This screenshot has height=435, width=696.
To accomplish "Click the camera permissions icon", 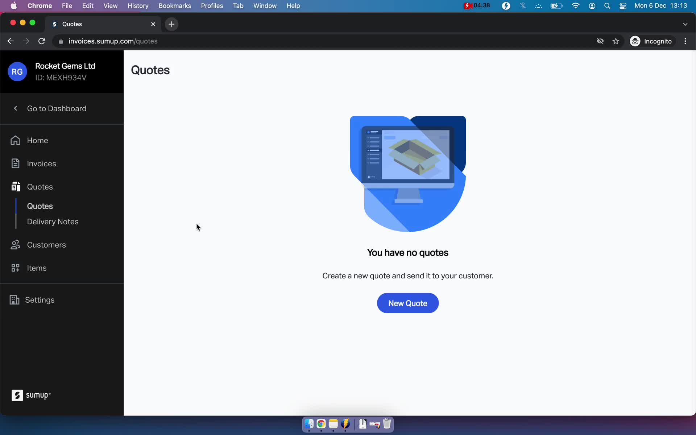I will 600,41.
